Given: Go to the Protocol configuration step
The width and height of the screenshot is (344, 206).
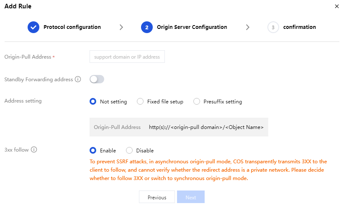Looking at the screenshot, I should pos(72,27).
